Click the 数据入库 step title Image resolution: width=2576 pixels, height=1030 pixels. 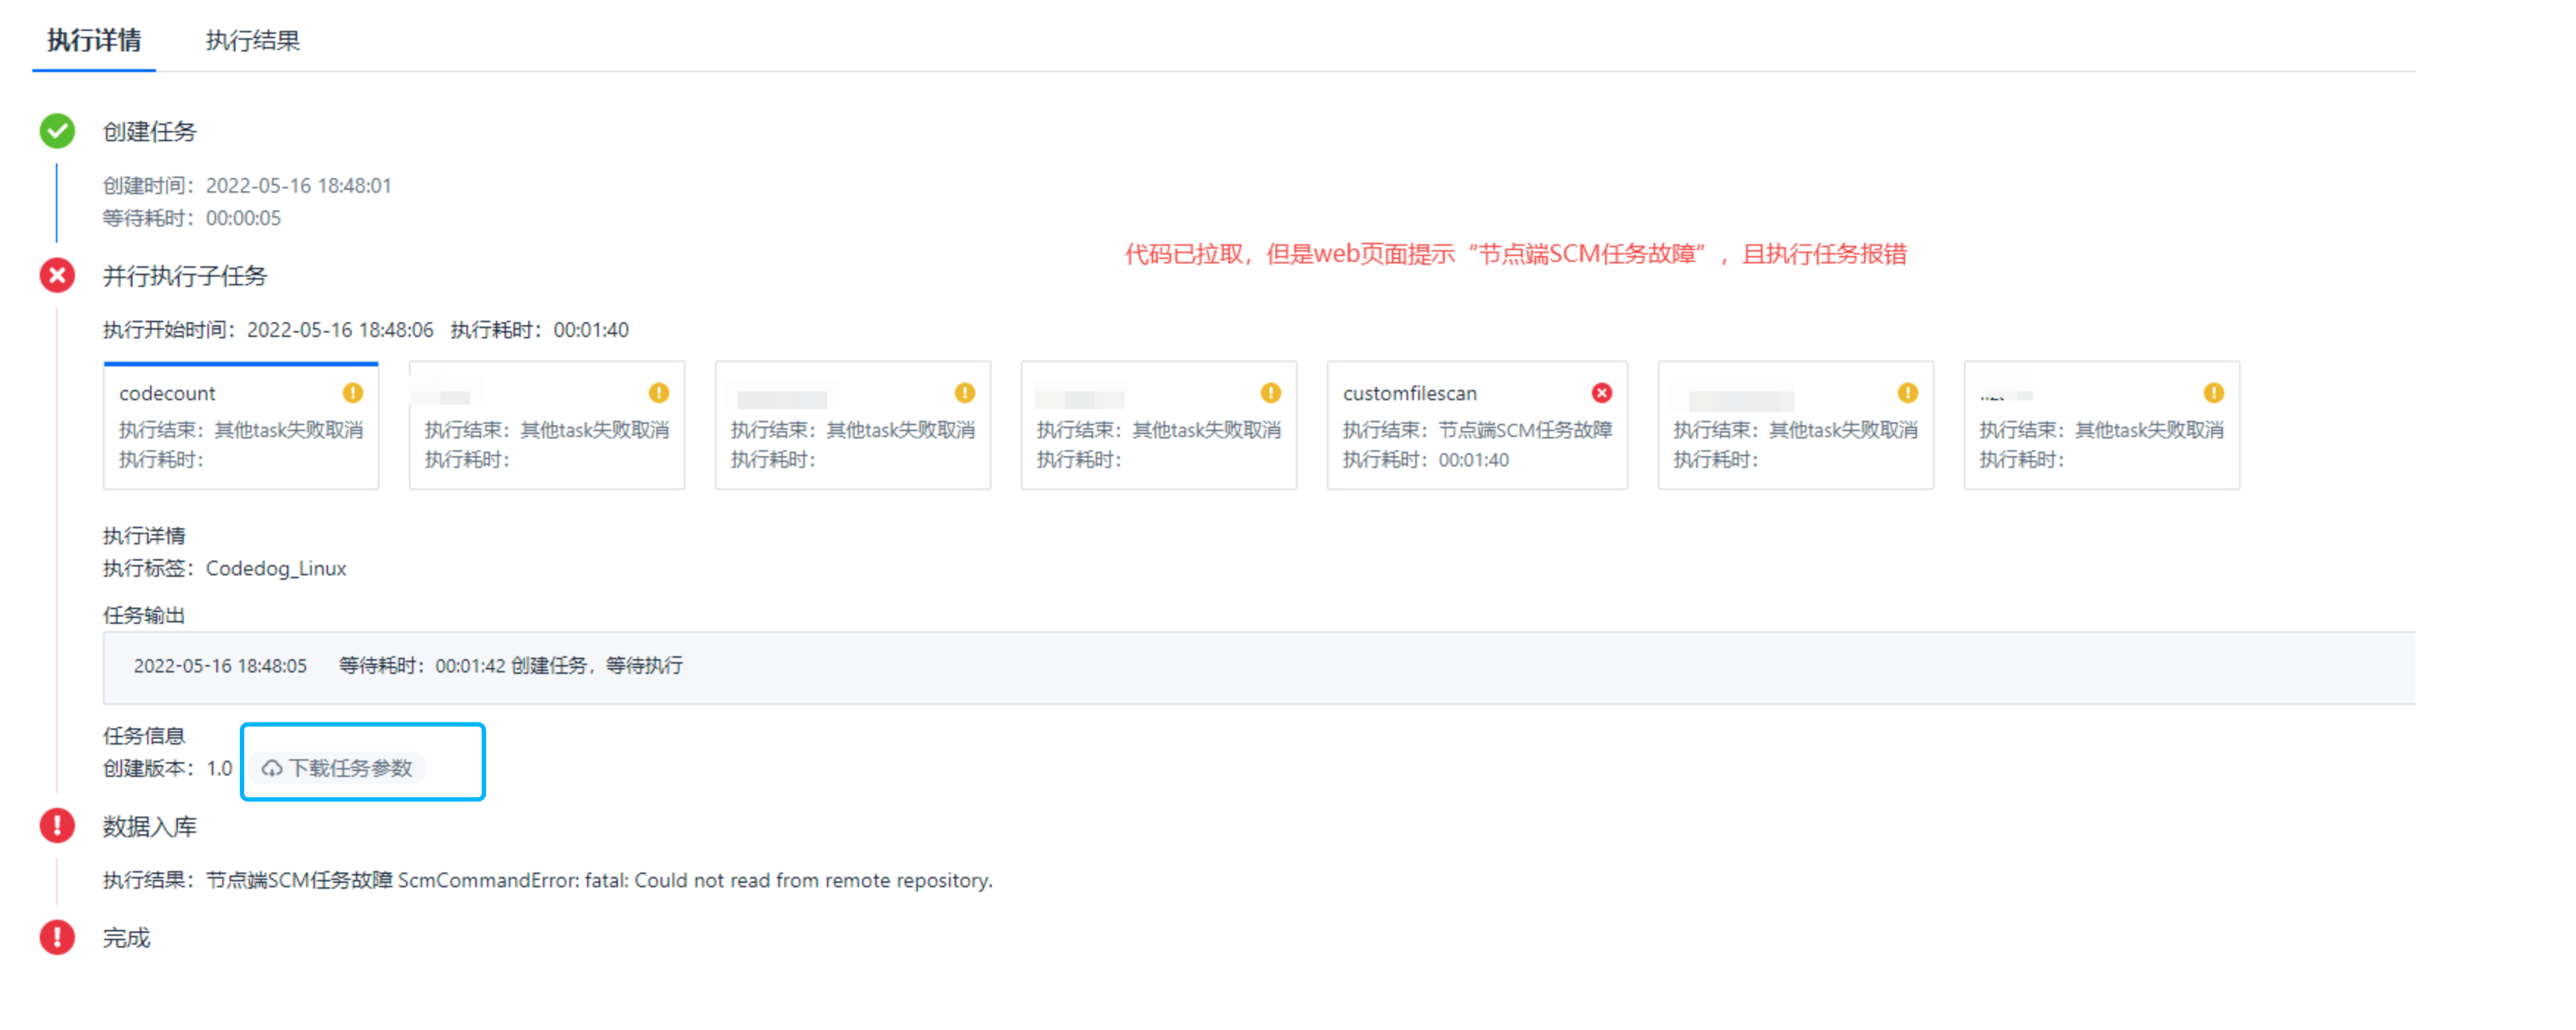(149, 826)
